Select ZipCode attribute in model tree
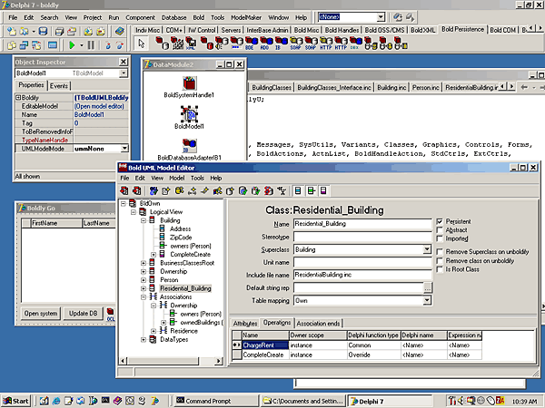 click(x=181, y=238)
